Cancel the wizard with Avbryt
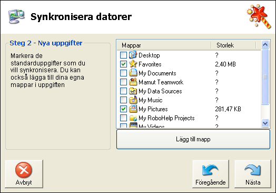The width and height of the screenshot is (276, 193). tap(24, 174)
